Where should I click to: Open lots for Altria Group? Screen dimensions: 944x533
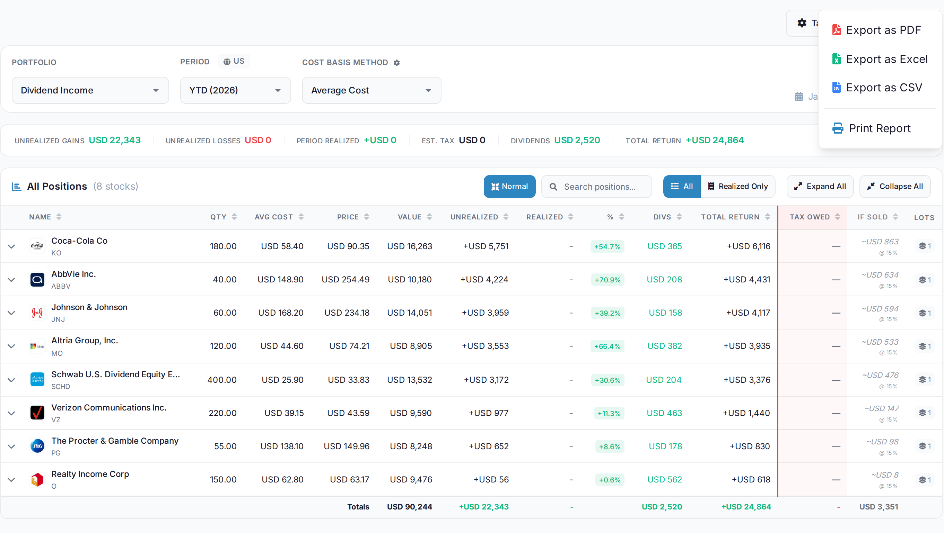925,346
